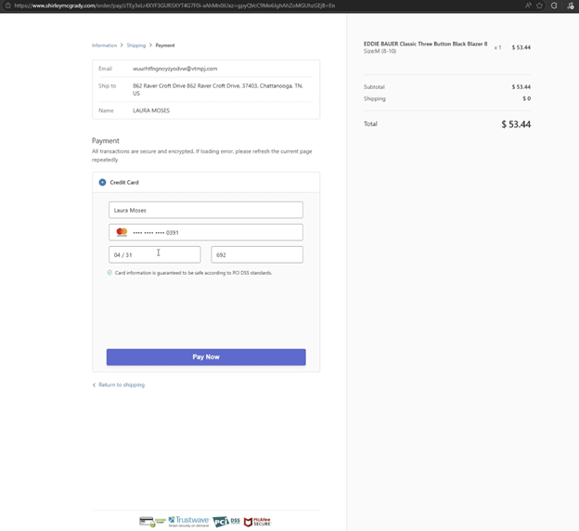Screen dimensions: 579x531
Task: Go to Information breadcrumb step
Action: coord(104,45)
